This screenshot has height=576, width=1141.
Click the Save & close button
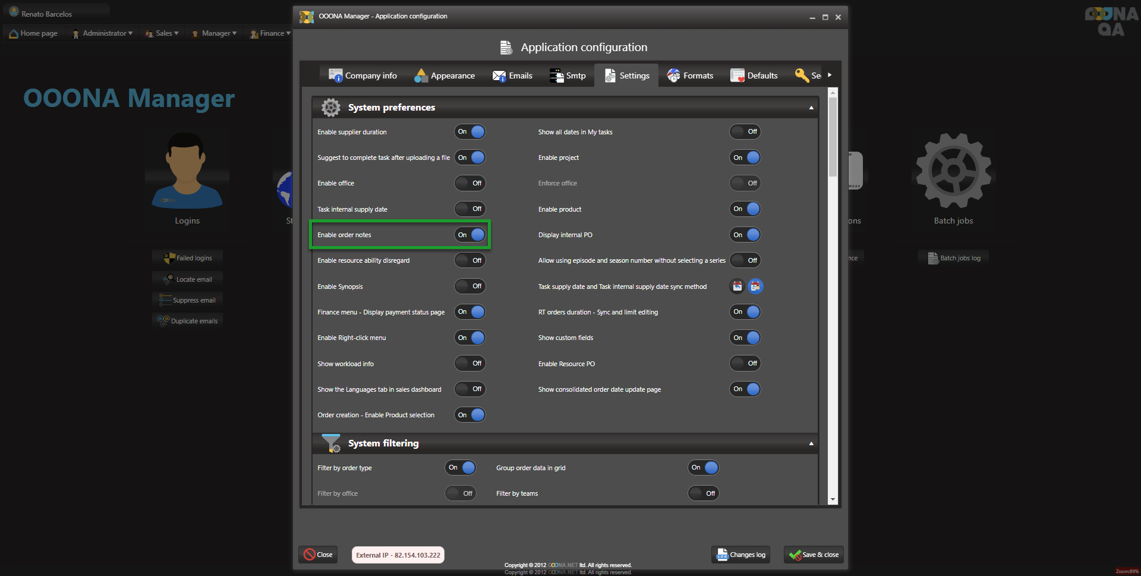click(x=814, y=555)
